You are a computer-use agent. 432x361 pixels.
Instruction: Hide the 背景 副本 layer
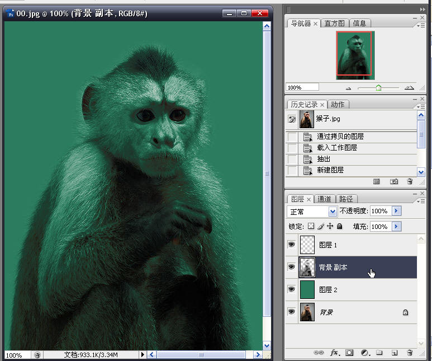click(292, 267)
